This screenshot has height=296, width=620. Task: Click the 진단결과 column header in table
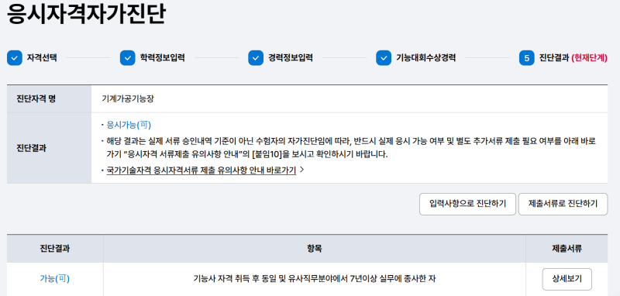click(x=55, y=249)
